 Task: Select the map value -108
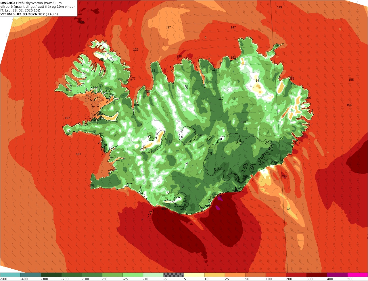pyautogui.click(x=91, y=185)
